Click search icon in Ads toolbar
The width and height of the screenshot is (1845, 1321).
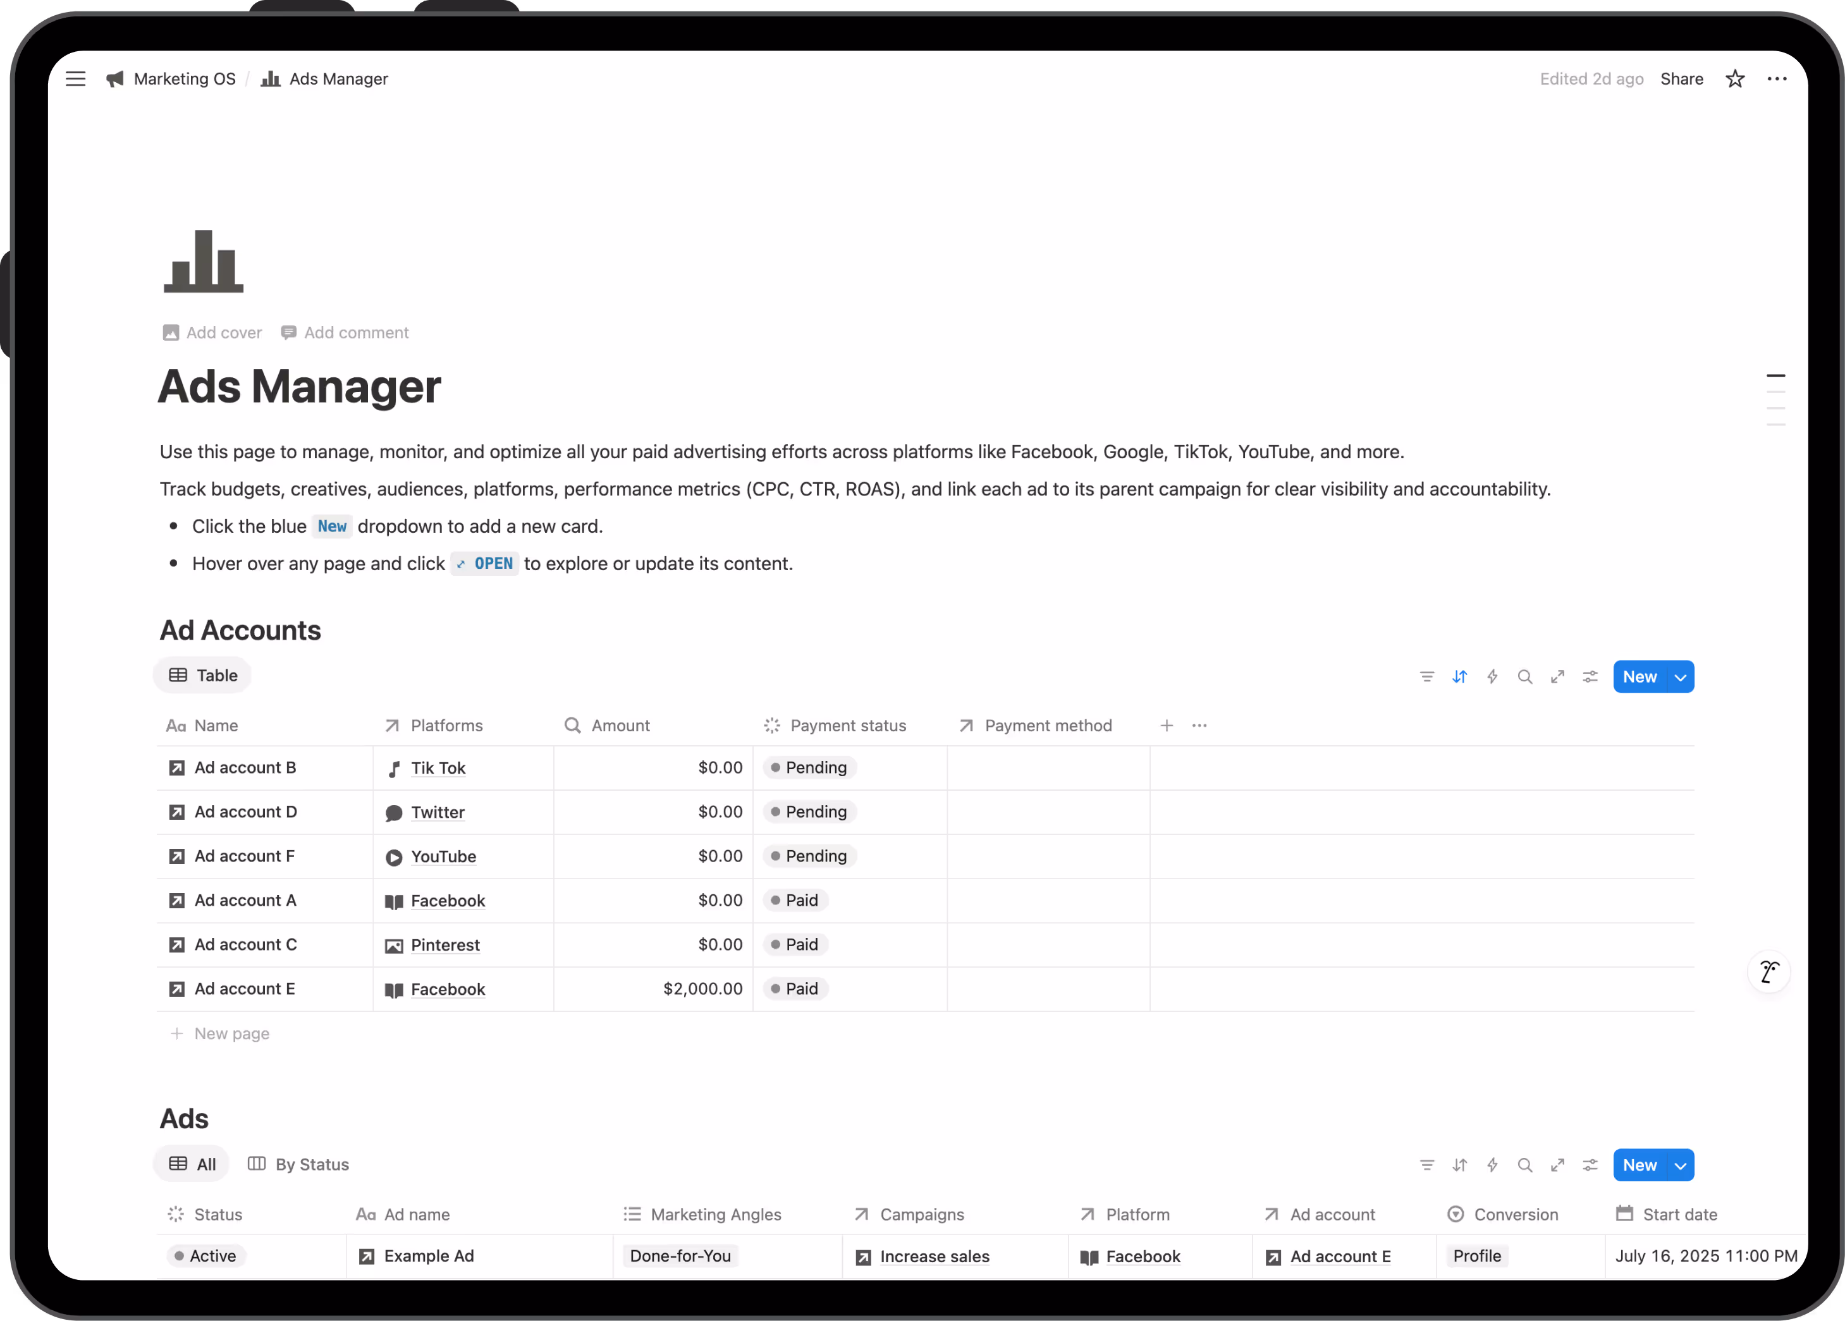click(1524, 1165)
